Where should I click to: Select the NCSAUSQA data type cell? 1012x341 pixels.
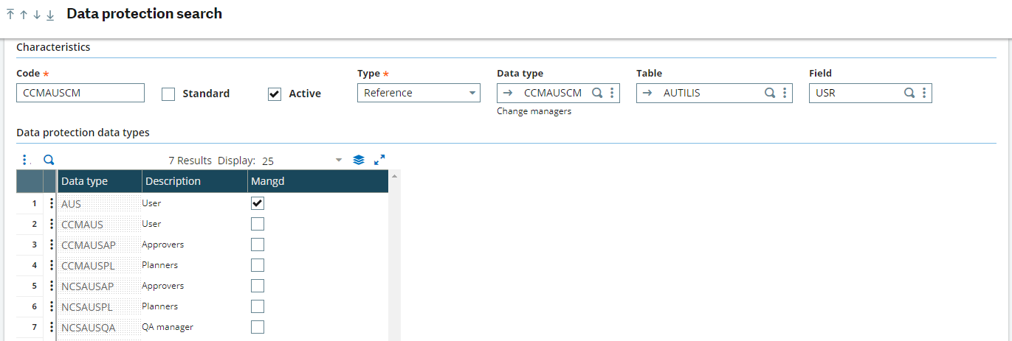99,327
